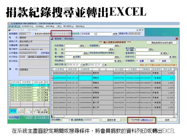Viewport: 187px width, 140px height.
Task: Sort results by 身分證號 column header
Action: click(119, 69)
